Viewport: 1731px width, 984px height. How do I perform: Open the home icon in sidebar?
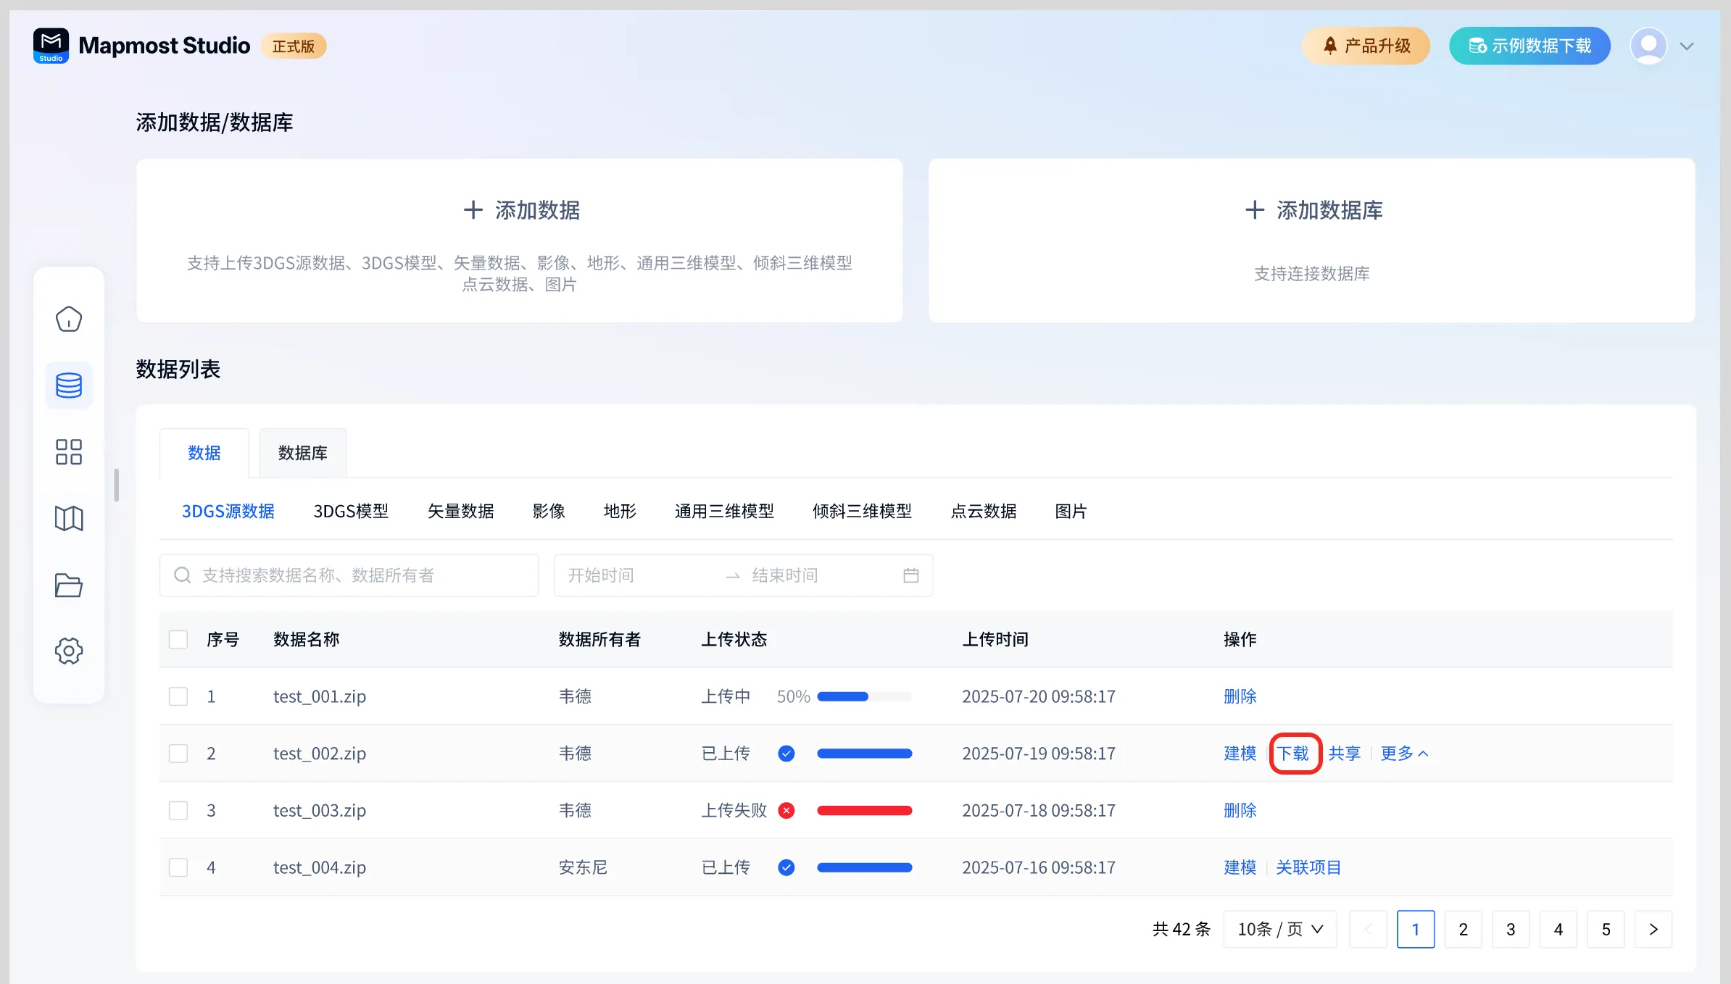(x=69, y=319)
